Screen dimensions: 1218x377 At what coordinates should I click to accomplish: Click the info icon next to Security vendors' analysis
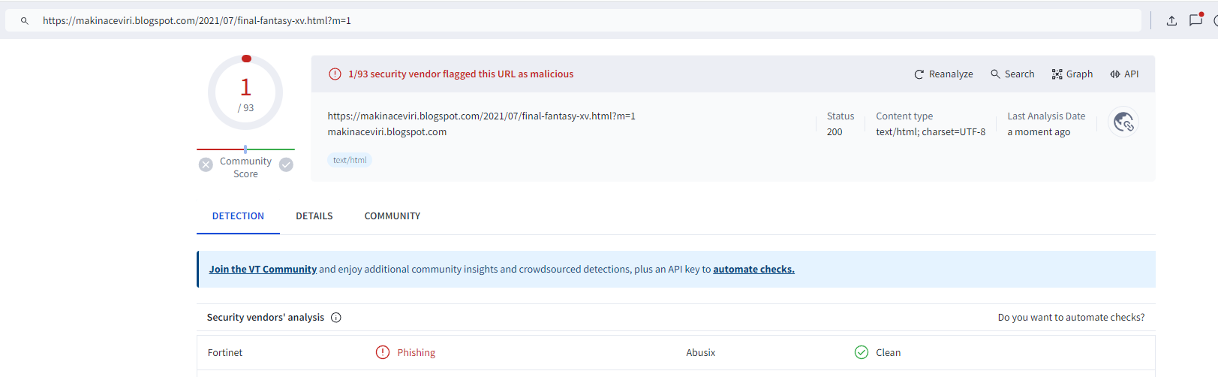[336, 318]
